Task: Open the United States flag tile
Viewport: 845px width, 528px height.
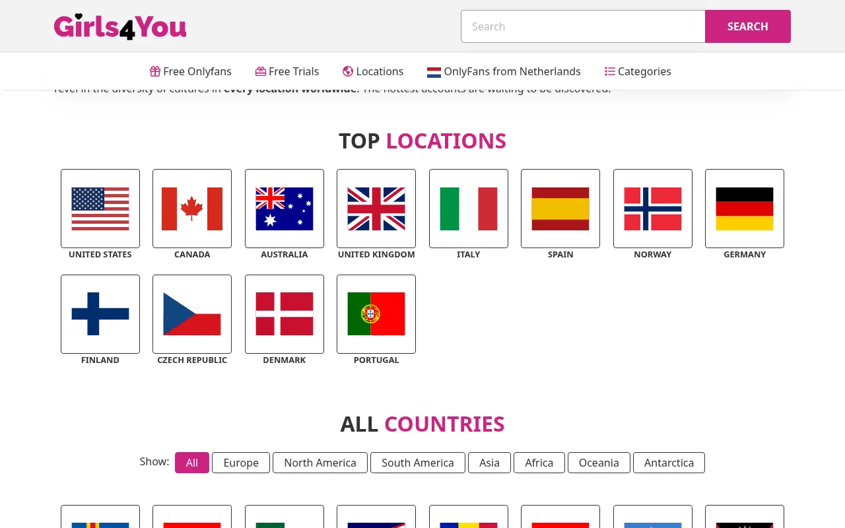Action: point(100,209)
